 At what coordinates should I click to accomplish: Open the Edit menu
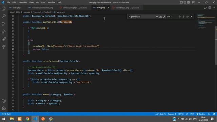[x=14, y=2]
